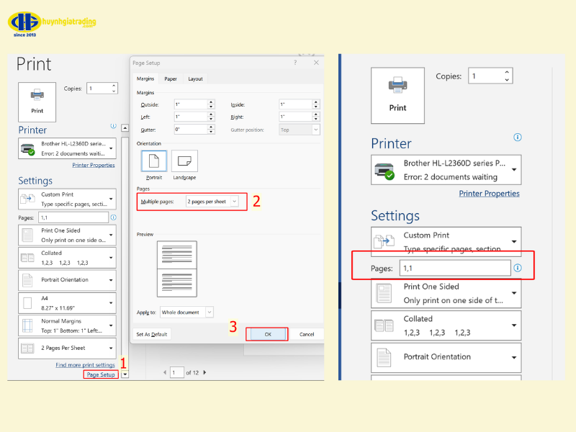The image size is (576, 432).
Task: Switch to the Paper tab
Action: pyautogui.click(x=171, y=79)
